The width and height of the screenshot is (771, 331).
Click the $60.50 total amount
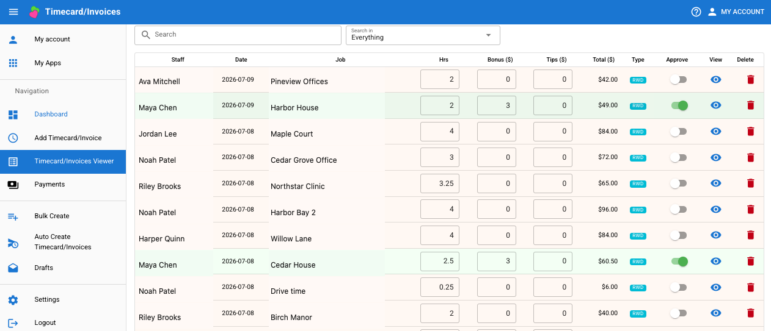click(607, 262)
